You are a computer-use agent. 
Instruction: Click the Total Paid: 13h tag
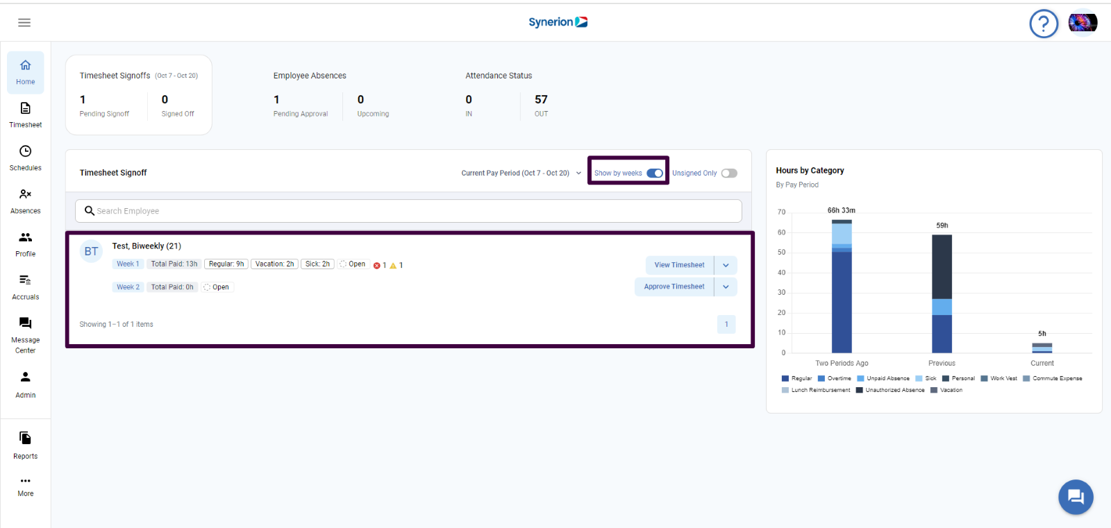tap(174, 264)
